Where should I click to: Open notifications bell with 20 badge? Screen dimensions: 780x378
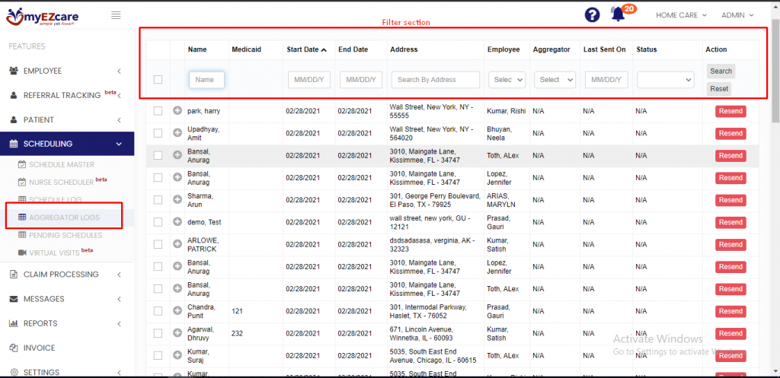click(619, 14)
